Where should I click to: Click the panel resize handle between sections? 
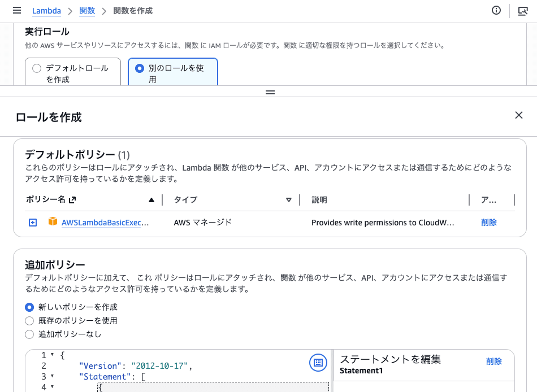click(270, 92)
